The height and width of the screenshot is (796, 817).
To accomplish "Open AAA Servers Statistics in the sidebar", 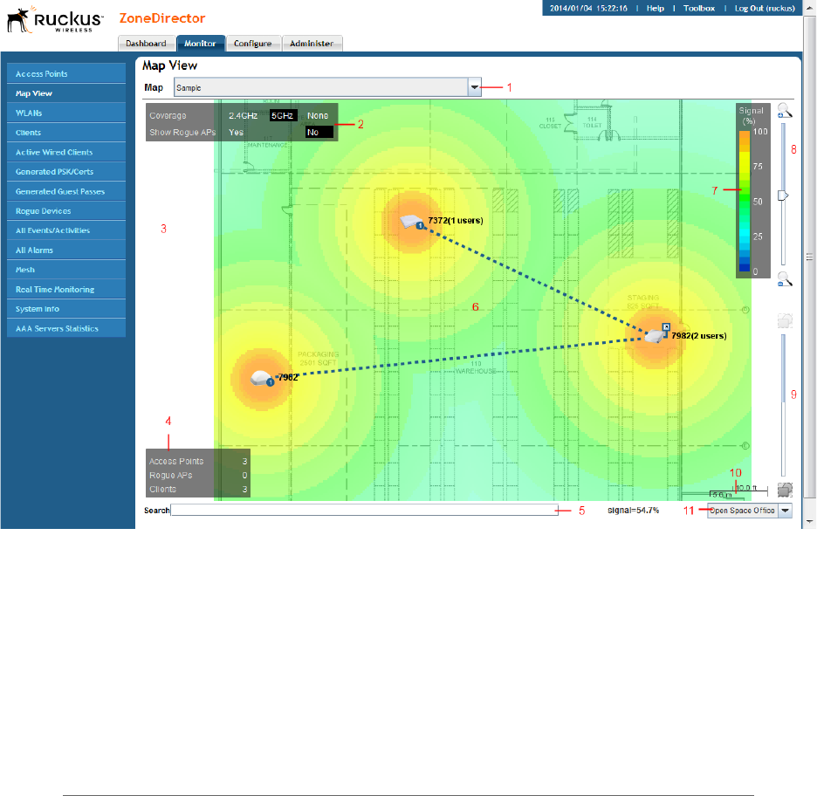I will 66,328.
